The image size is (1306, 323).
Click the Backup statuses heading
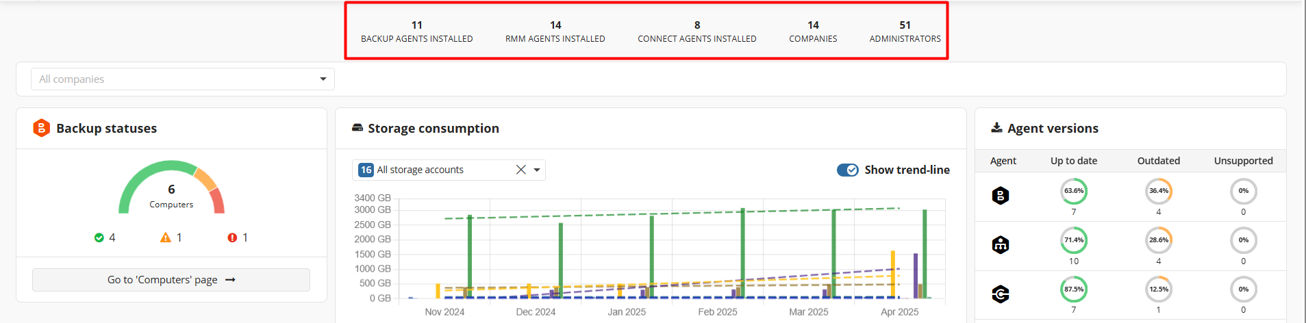pos(106,128)
